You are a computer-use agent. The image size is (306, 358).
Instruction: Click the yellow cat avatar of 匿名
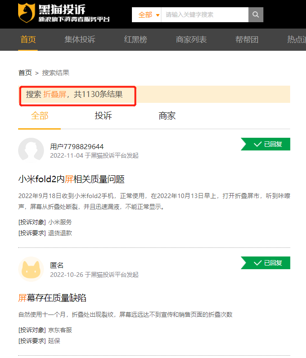tap(31, 269)
